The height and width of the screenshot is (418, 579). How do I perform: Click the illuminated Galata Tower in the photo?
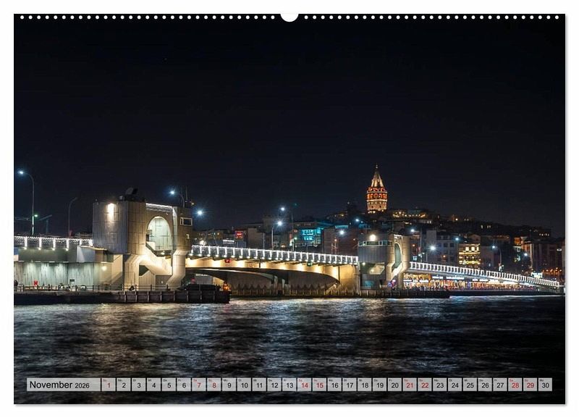point(376,192)
